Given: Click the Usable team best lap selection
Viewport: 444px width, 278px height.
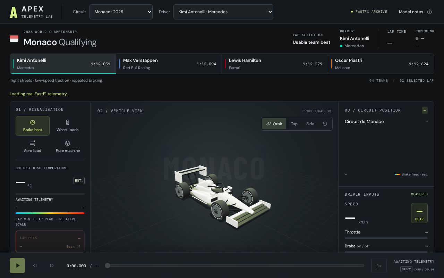Looking at the screenshot, I should click(x=311, y=42).
